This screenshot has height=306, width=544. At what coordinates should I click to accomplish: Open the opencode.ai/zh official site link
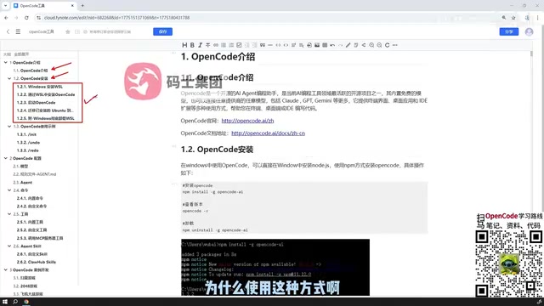tap(247, 121)
